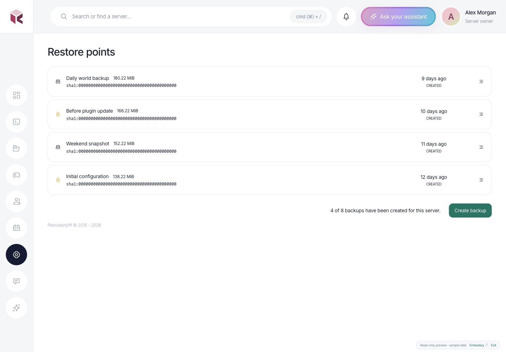Click the 4 of 8 backups message
Screen dimensions: 506x352
pyautogui.click(x=385, y=210)
